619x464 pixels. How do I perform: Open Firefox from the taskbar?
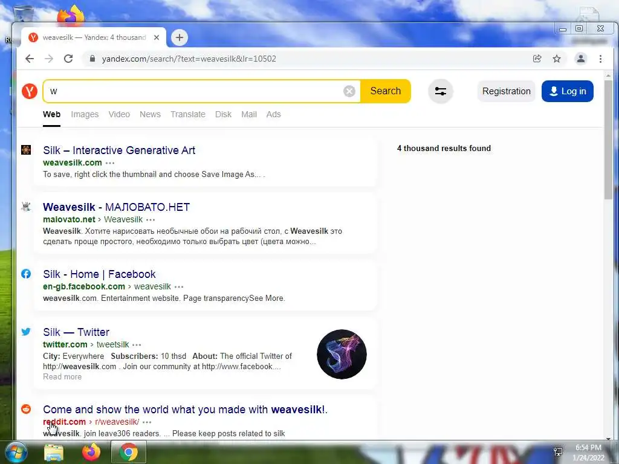coord(91,452)
